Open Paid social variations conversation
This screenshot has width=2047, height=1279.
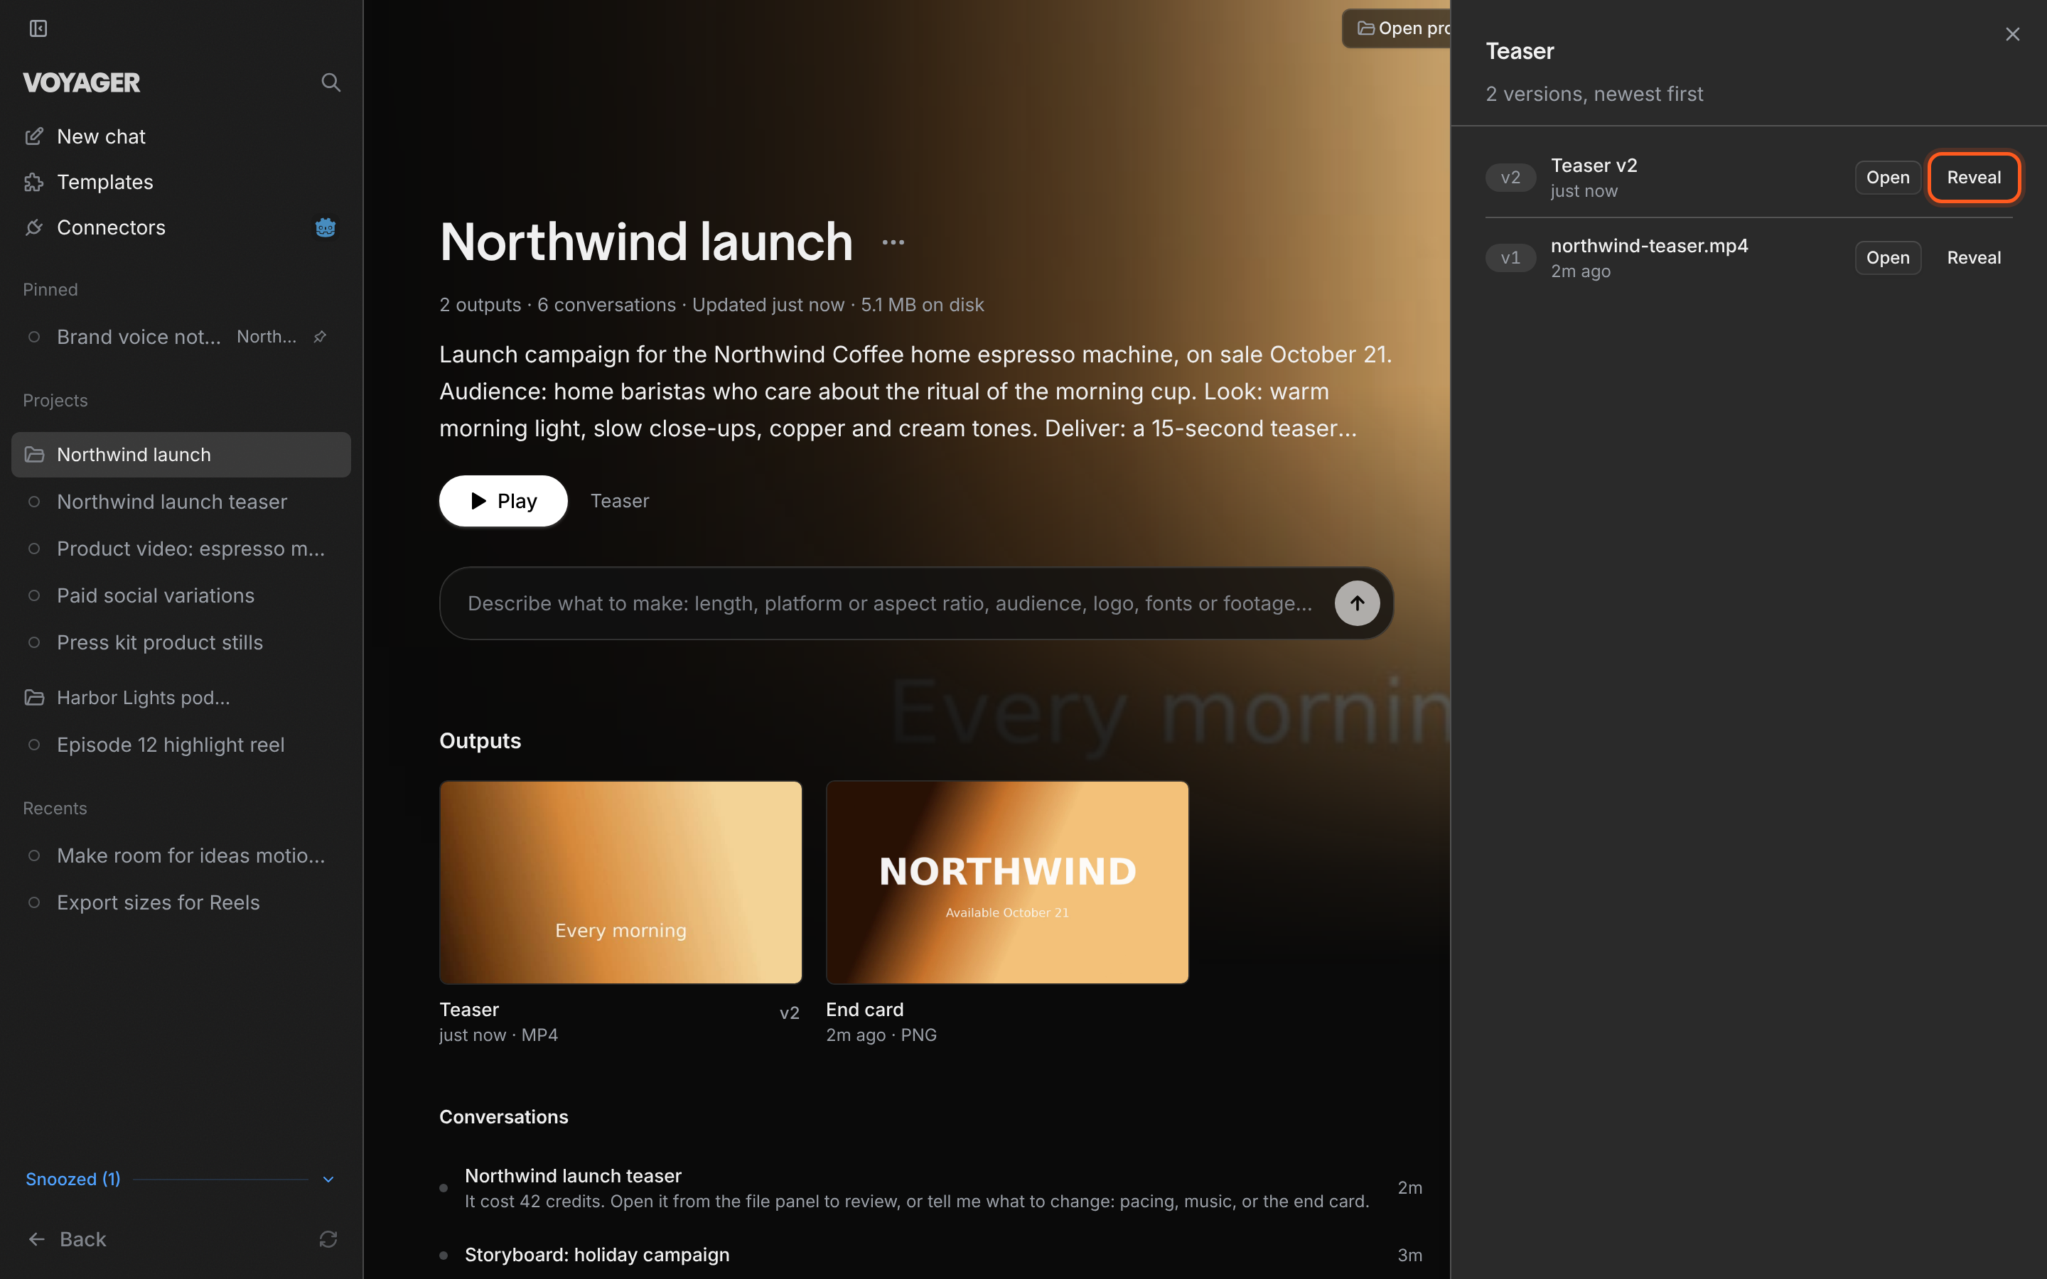pos(181,595)
